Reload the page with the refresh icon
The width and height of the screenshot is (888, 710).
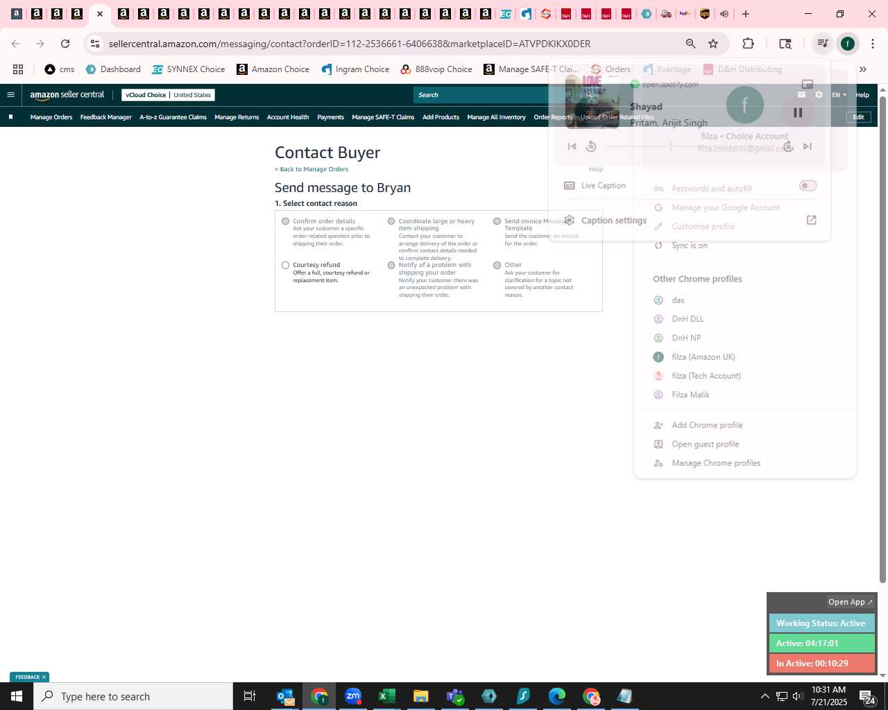65,44
